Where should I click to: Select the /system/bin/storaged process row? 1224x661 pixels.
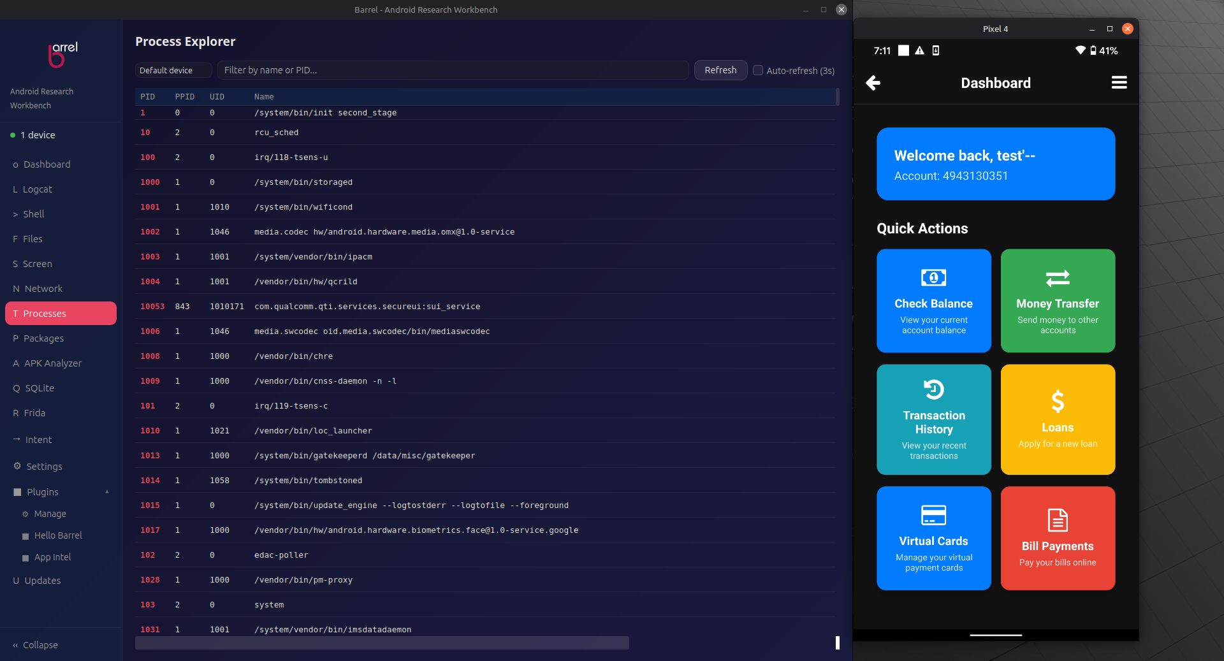pyautogui.click(x=486, y=182)
